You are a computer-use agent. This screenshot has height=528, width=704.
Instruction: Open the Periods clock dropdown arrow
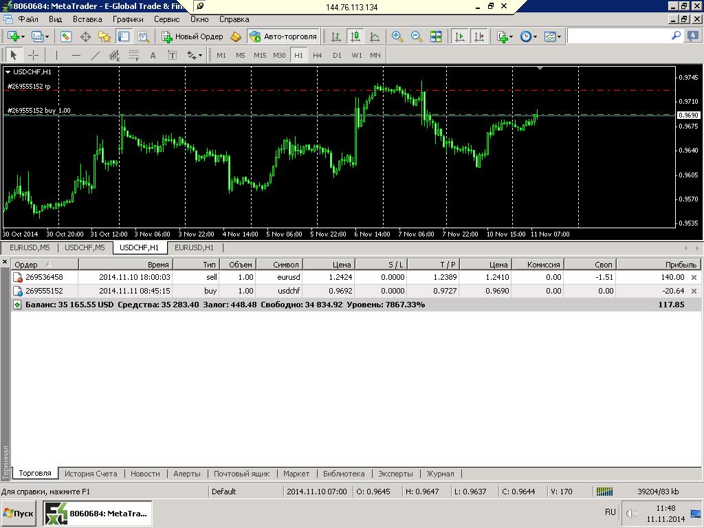coord(535,37)
